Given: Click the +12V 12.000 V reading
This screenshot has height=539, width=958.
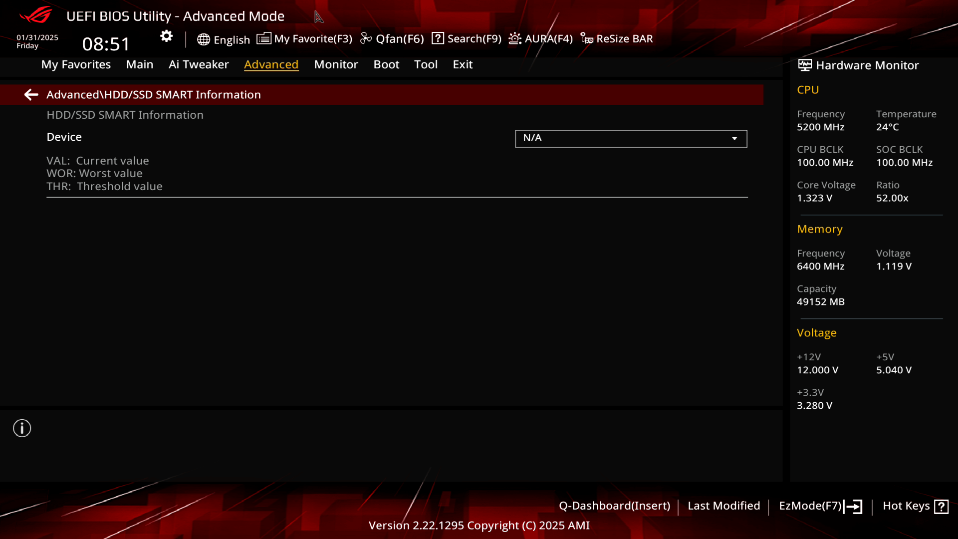Looking at the screenshot, I should click(817, 370).
